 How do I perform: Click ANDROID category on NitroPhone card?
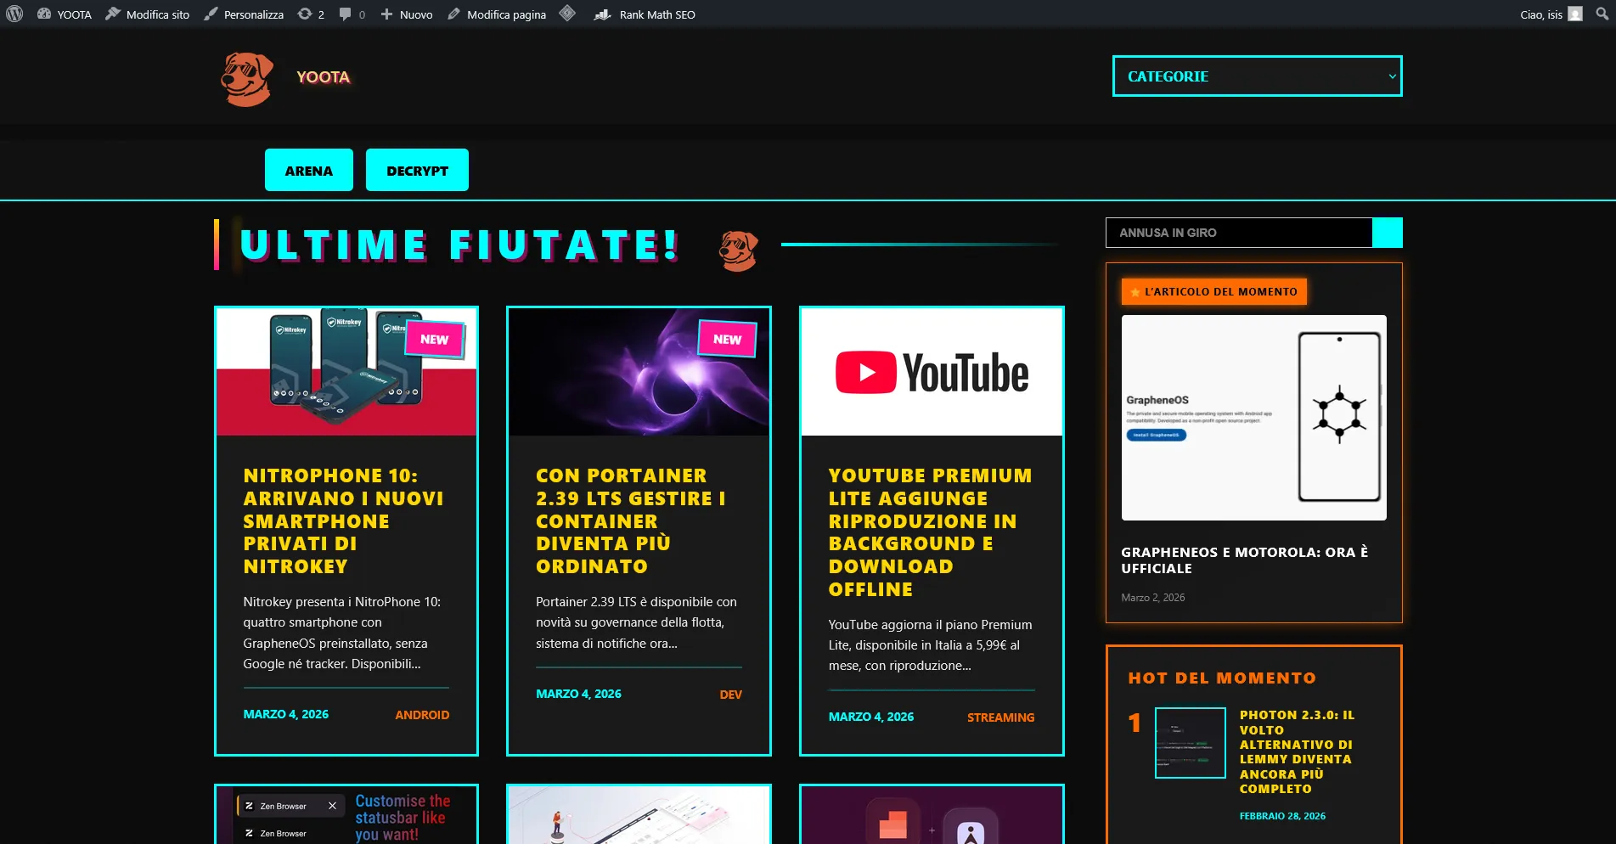point(422,715)
